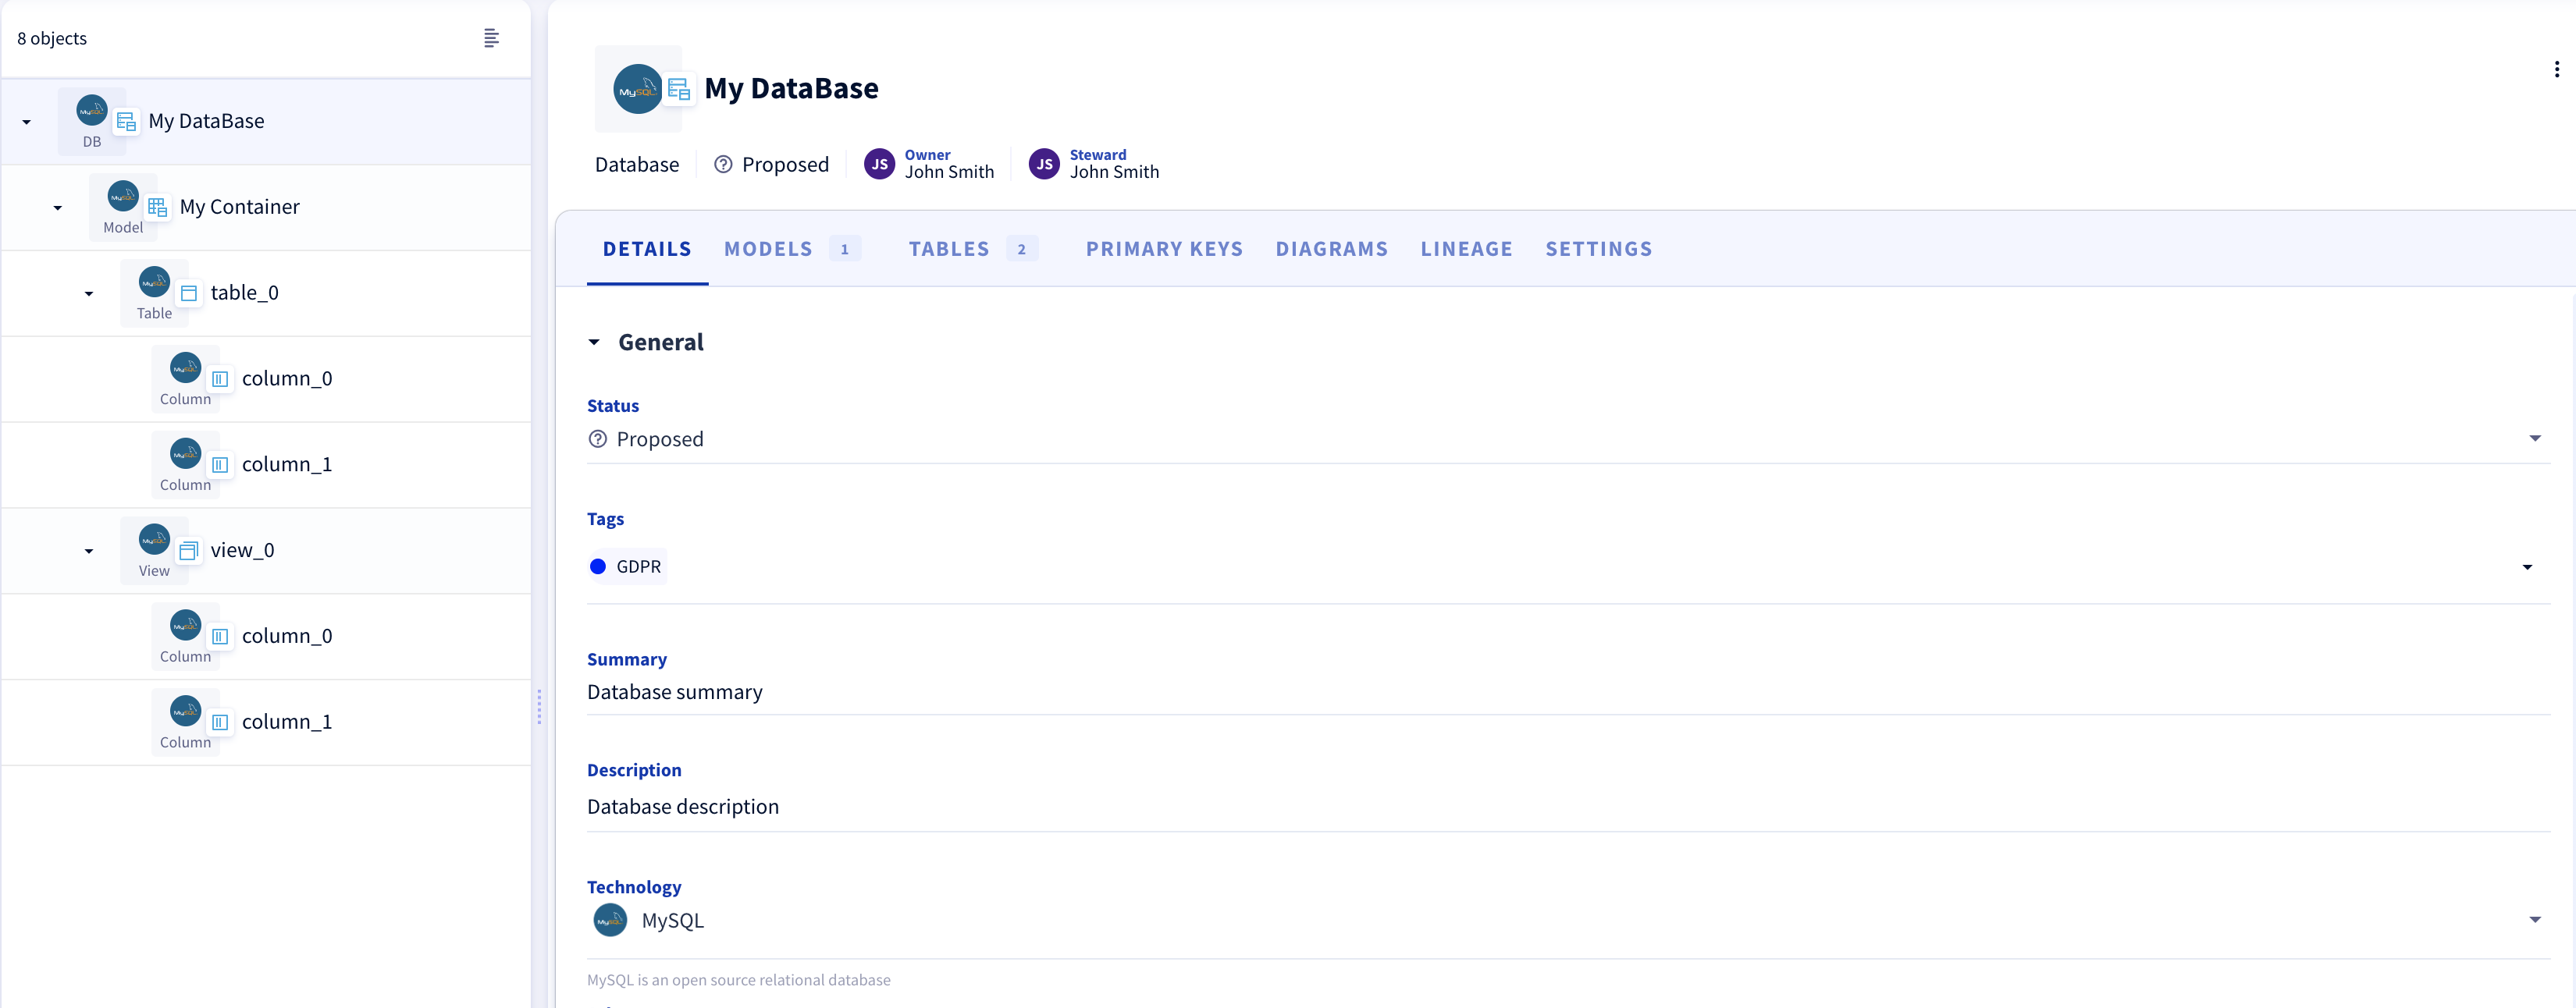Click the MySQL icon in the Technology field
The height and width of the screenshot is (1008, 2576).
610,919
